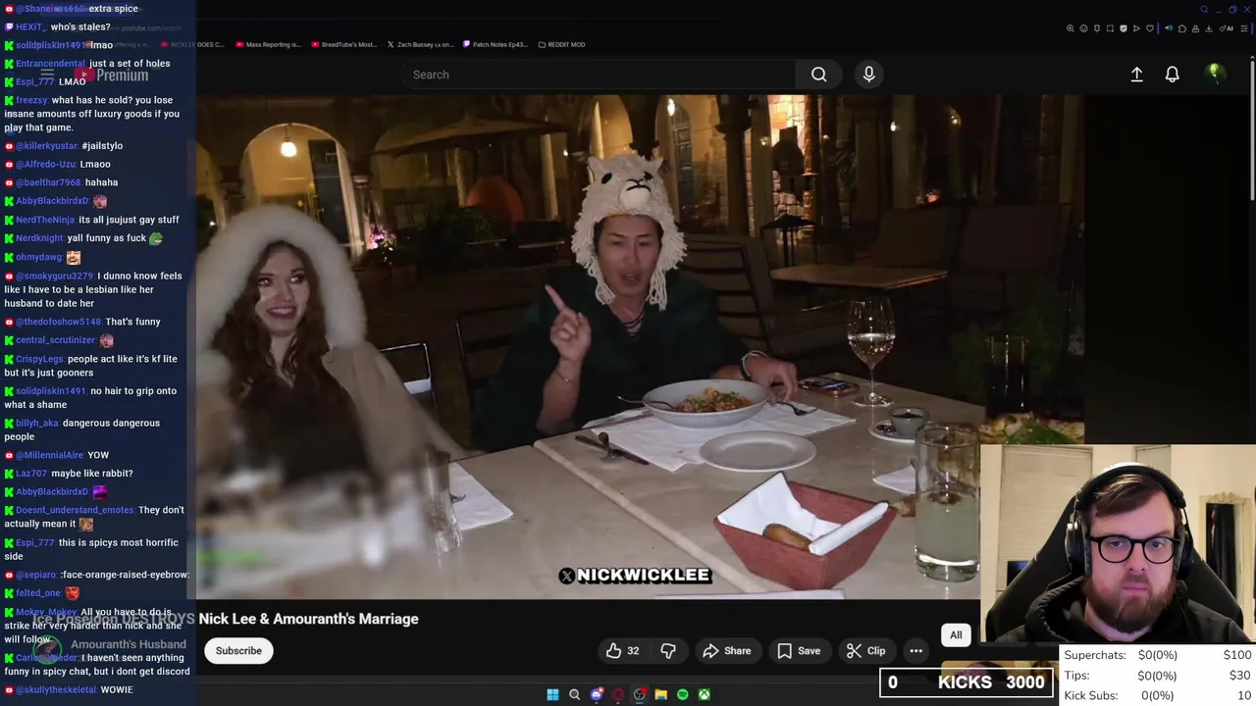Open the 'Zach Bussey' X bookmark
Image resolution: width=1256 pixels, height=706 pixels.
[x=420, y=44]
